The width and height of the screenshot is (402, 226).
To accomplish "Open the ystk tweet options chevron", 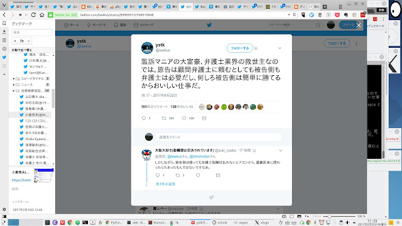I will (x=280, y=48).
